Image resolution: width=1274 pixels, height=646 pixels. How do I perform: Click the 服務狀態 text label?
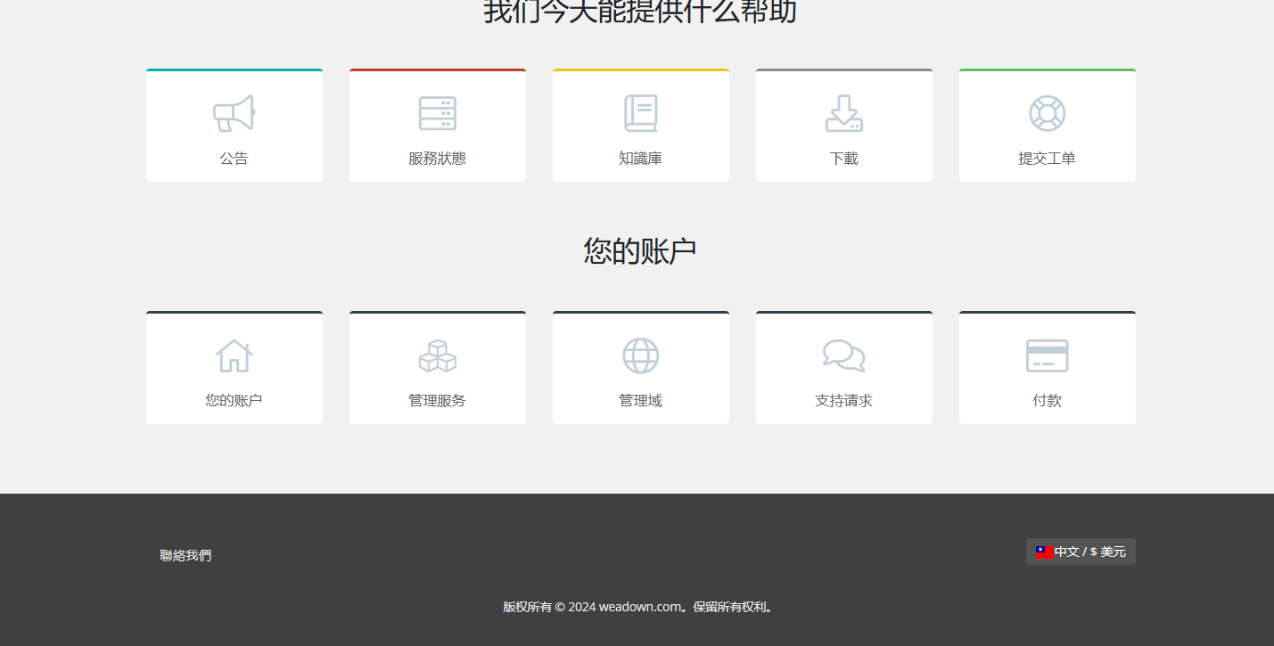coord(437,159)
